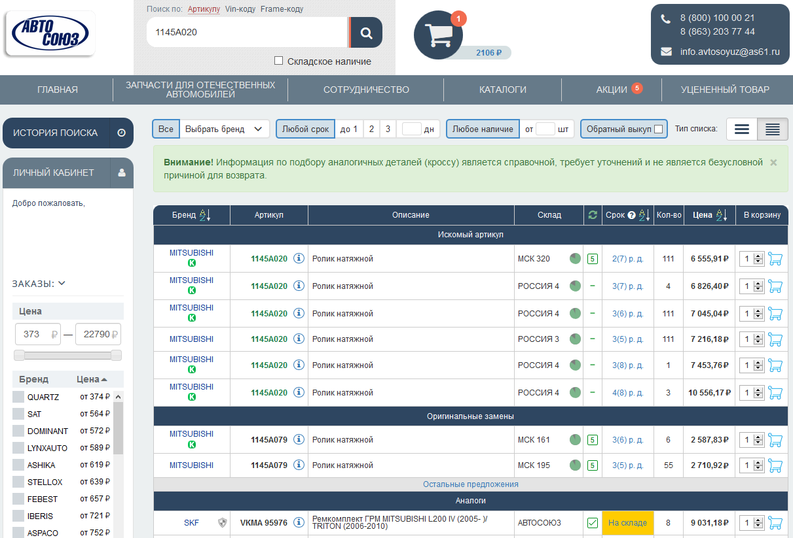This screenshot has height=538, width=793.
Task: Click the refresh icon in table header
Action: [x=593, y=215]
